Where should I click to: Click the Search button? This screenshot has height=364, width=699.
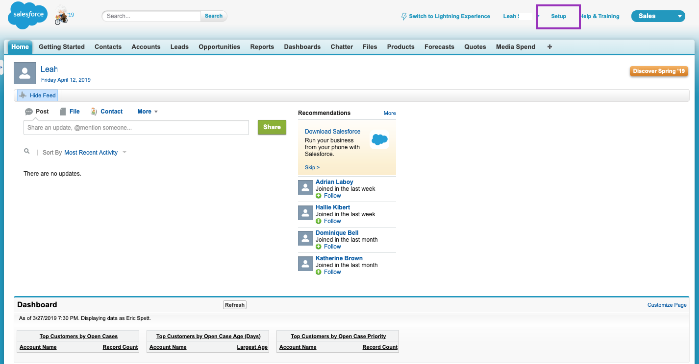(214, 16)
